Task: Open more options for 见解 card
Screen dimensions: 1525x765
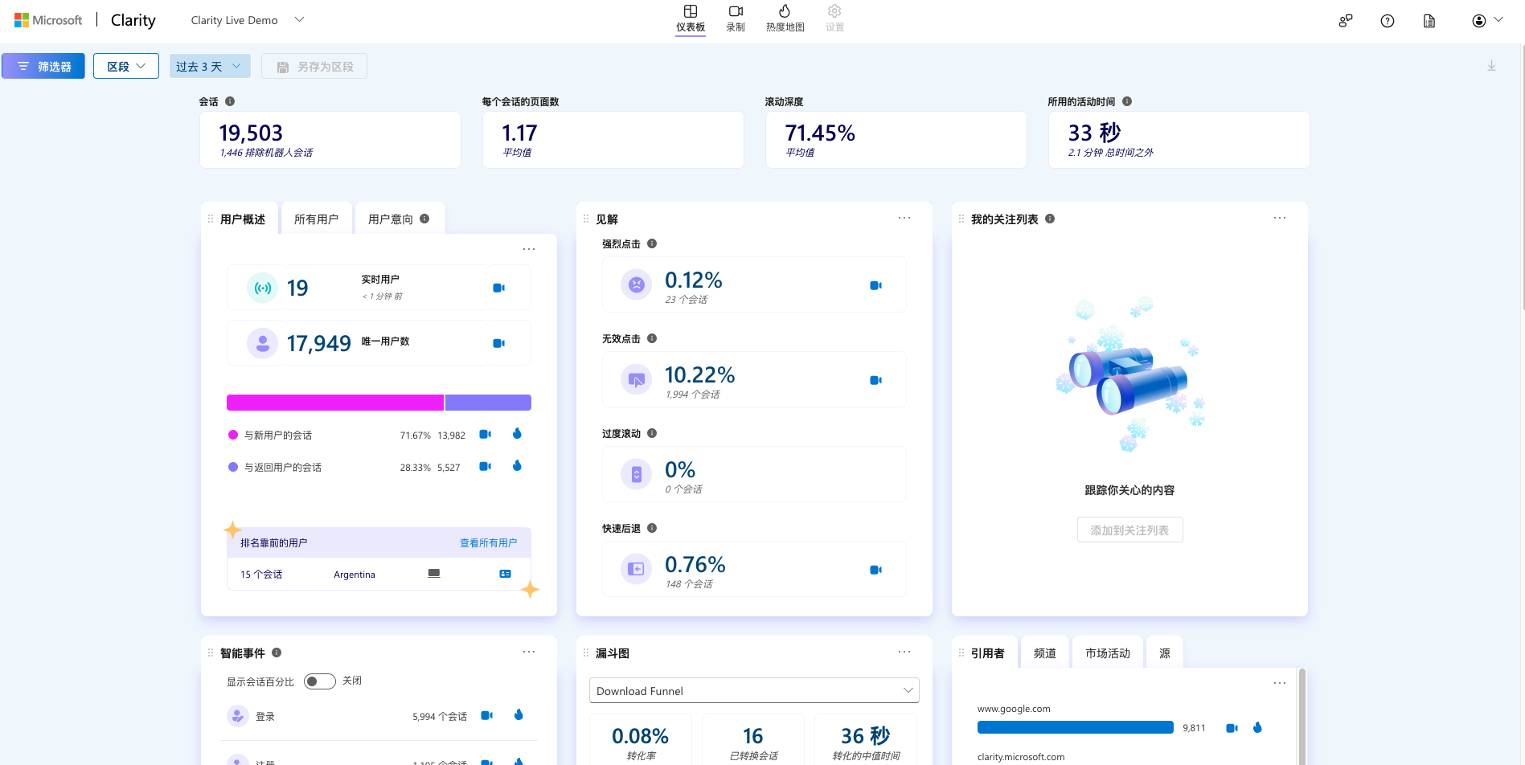Action: tap(904, 218)
